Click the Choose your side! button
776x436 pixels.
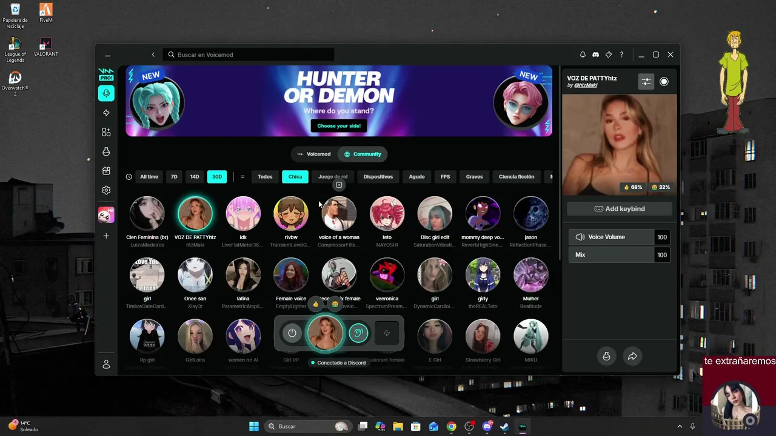point(339,126)
